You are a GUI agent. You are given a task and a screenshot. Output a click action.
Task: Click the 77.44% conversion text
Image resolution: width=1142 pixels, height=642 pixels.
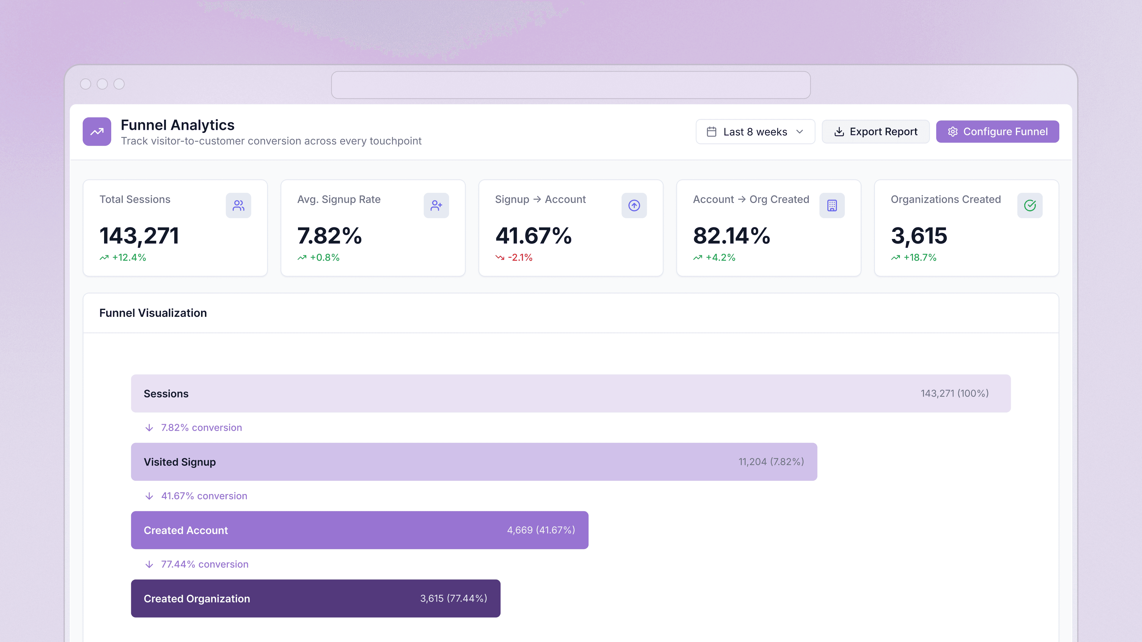tap(204, 564)
